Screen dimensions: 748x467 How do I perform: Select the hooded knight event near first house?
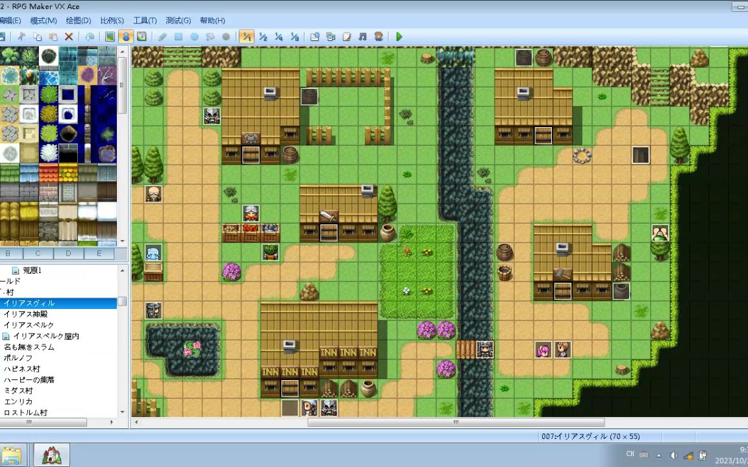212,116
